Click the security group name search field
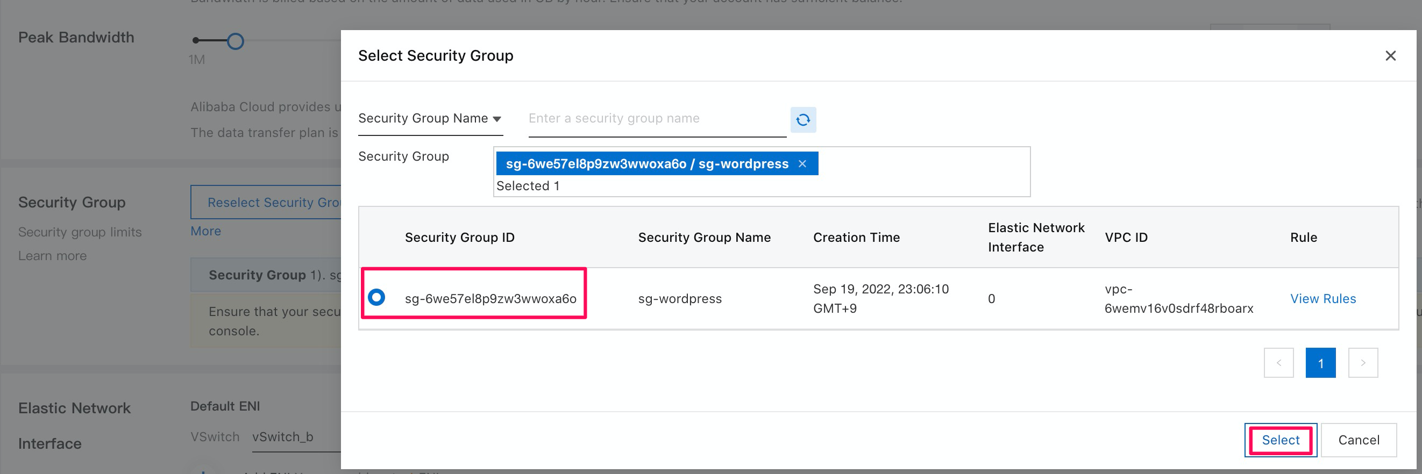 point(657,118)
